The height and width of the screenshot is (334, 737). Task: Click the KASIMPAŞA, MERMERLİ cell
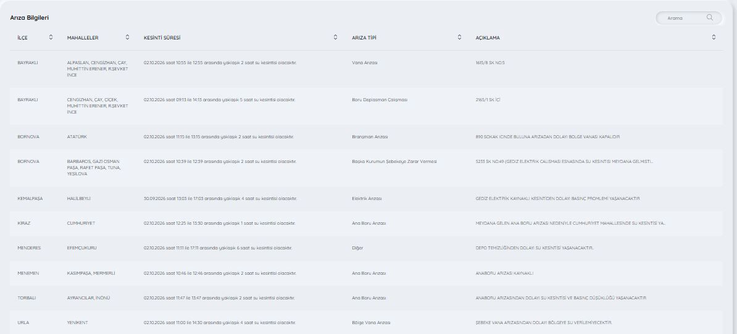tap(91, 273)
